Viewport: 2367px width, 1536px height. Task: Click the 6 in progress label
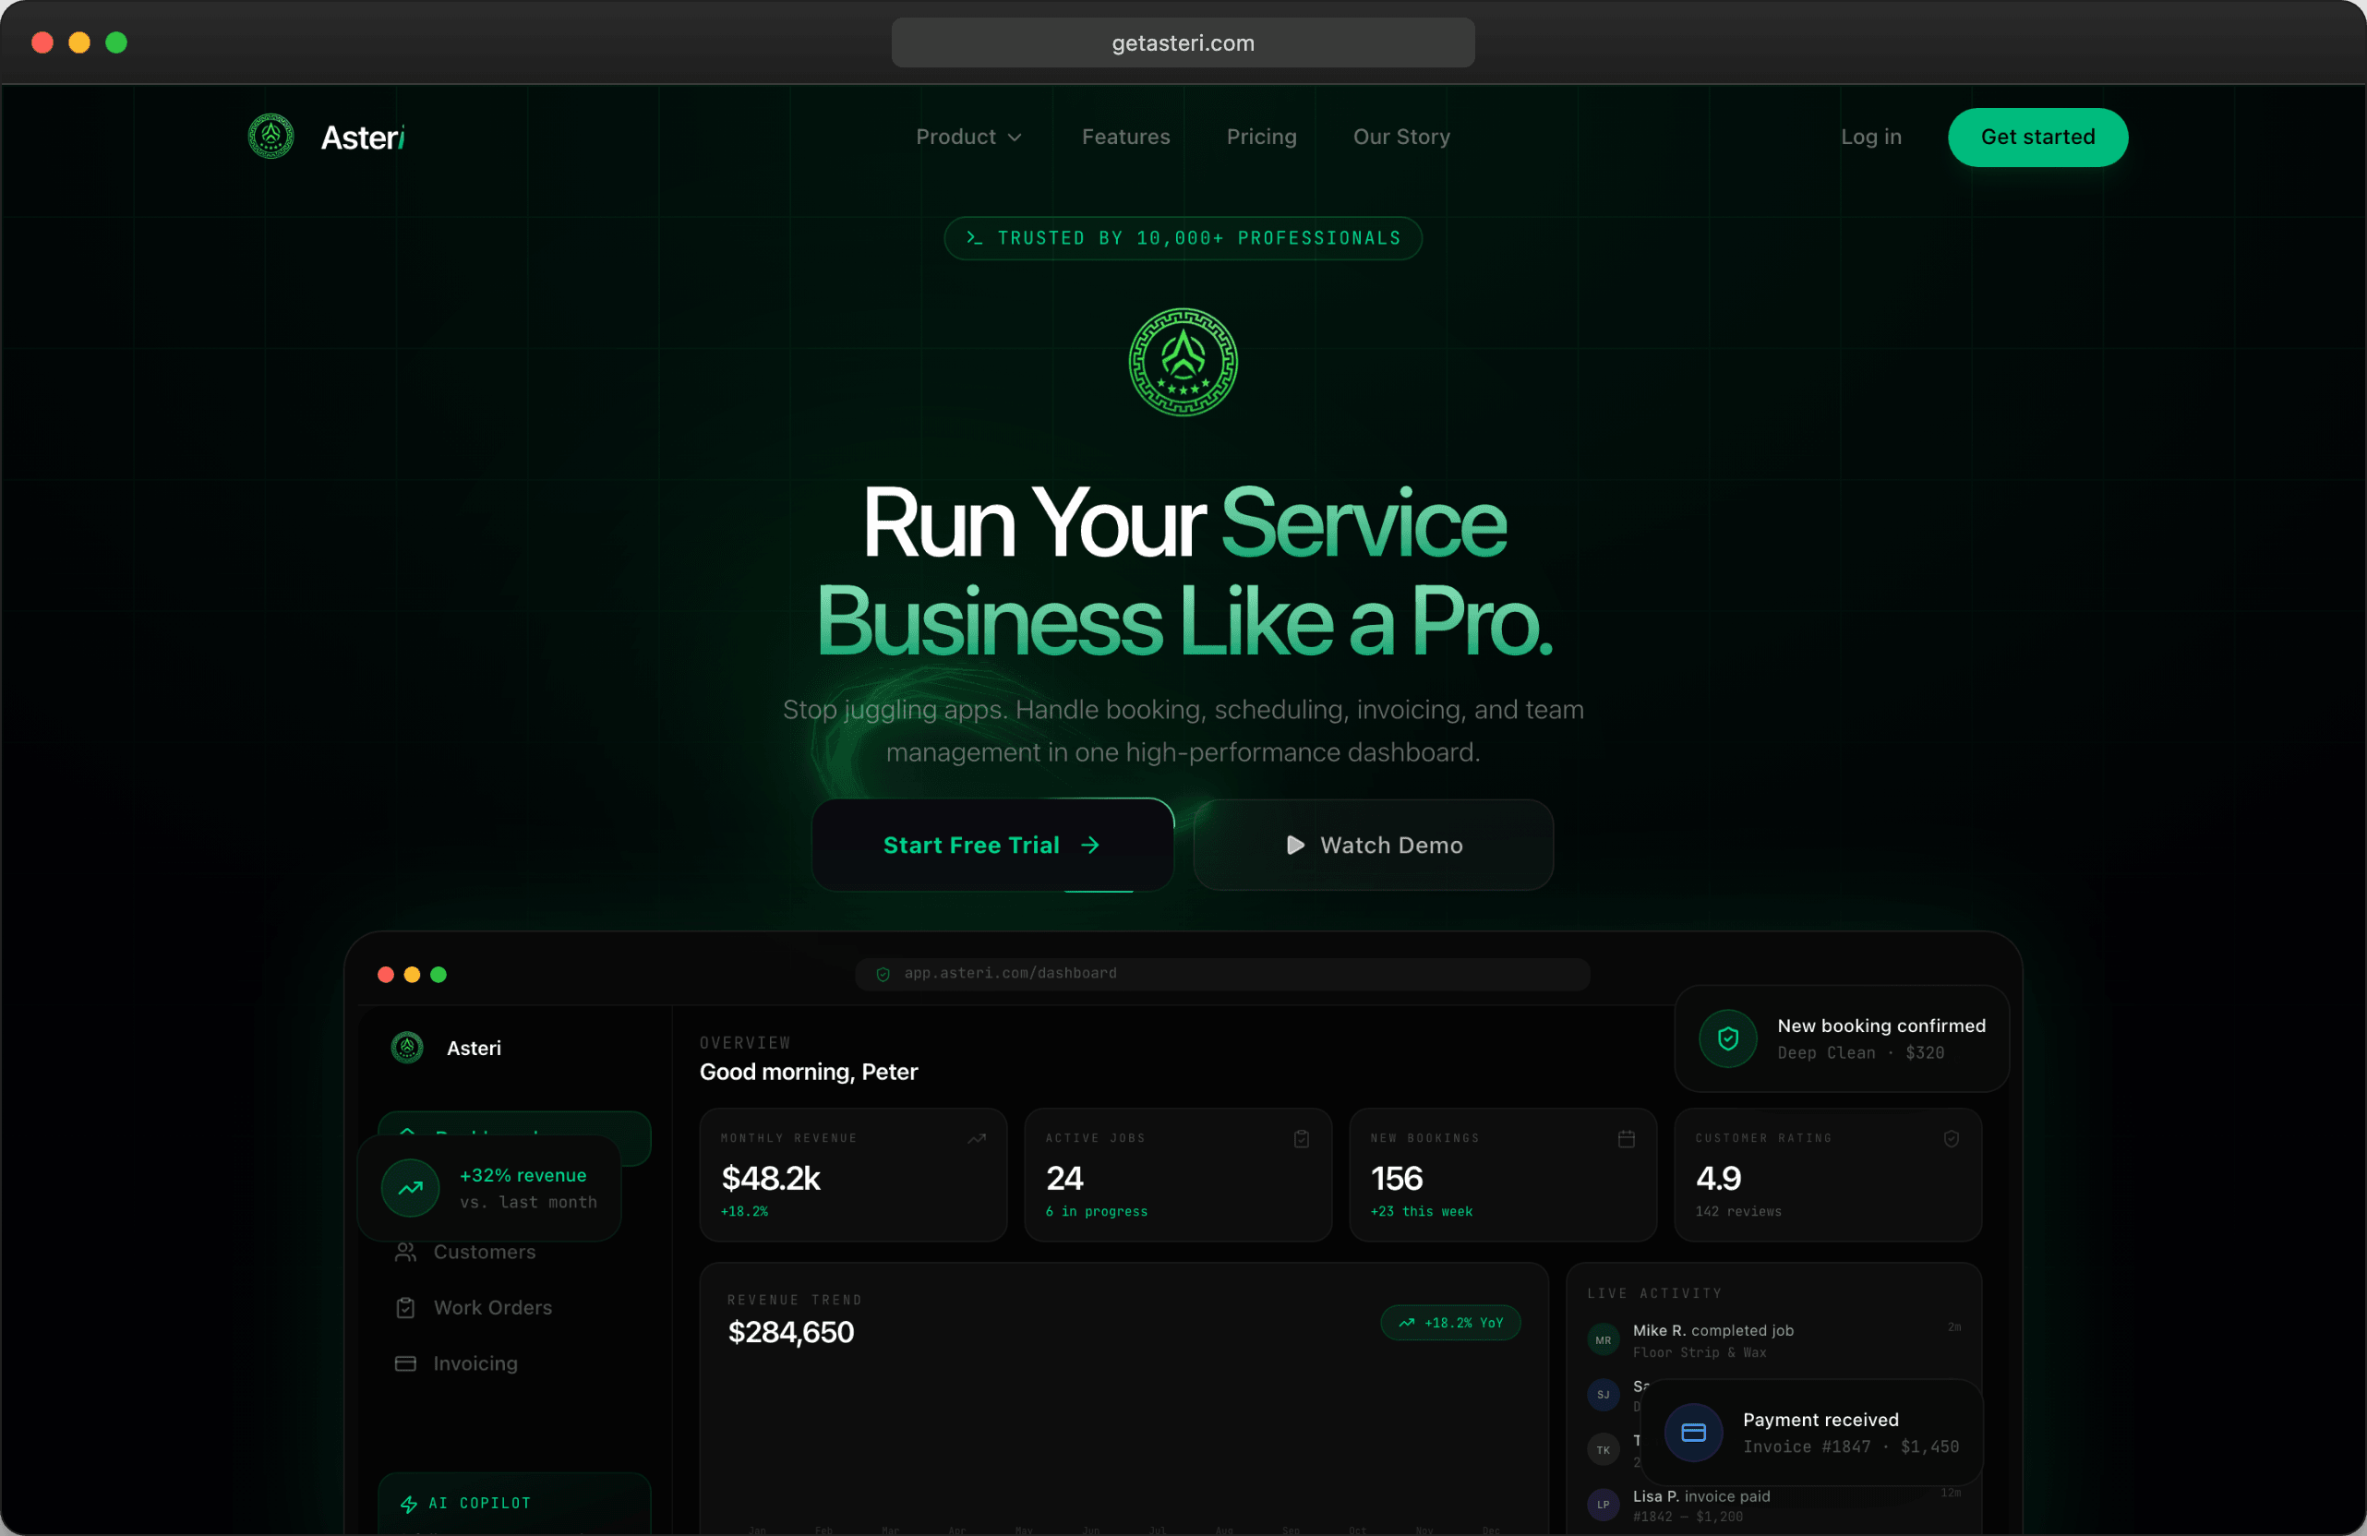tap(1096, 1211)
